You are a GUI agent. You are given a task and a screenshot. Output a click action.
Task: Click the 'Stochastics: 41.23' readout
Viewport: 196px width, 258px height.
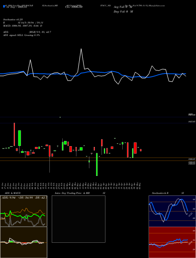click(x=13, y=20)
